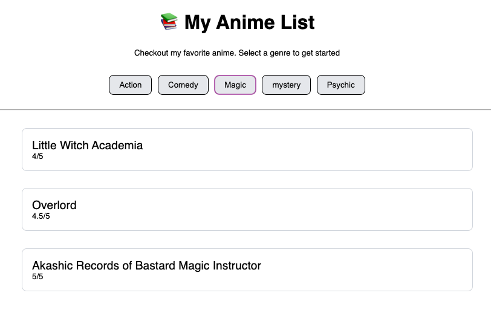This screenshot has height=313, width=491.
Task: Click empty area of Little Witch Academia card
Action: (313, 150)
